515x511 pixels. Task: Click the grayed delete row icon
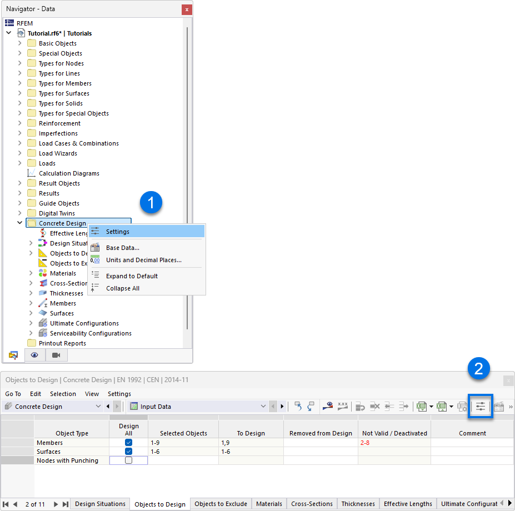click(x=375, y=407)
